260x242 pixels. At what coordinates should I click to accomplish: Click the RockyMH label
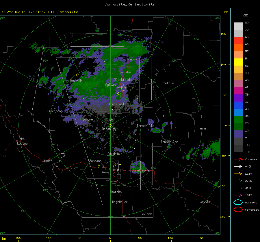pos(76,81)
